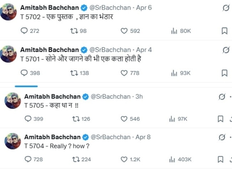Like the T 5704 tweet

pos(124,159)
